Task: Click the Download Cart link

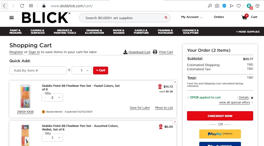Action: (140, 52)
